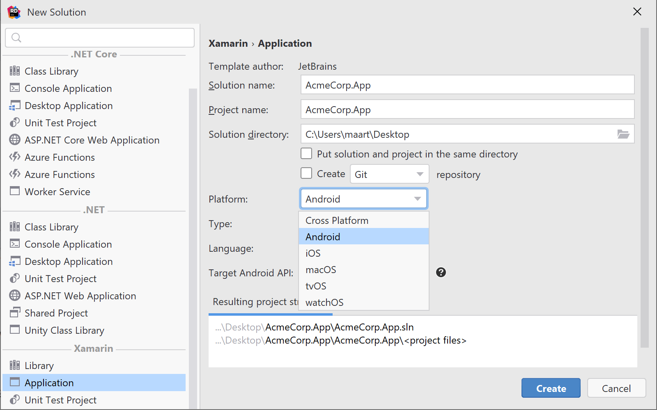The height and width of the screenshot is (410, 657).
Task: Click the ASP.NET Core Web Application globe icon
Action: pyautogui.click(x=15, y=140)
